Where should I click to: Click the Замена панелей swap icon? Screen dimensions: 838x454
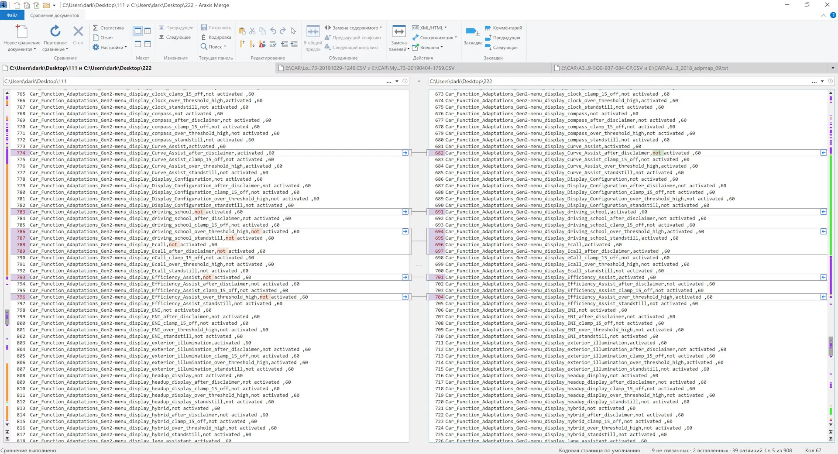[x=399, y=32]
